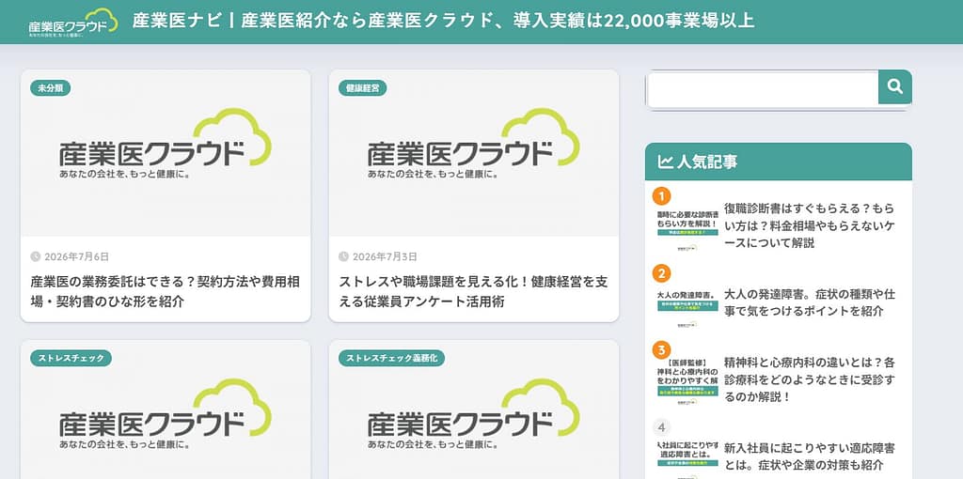Click clock icon beside 2026年7月3日
This screenshot has width=963, height=479.
344,256
